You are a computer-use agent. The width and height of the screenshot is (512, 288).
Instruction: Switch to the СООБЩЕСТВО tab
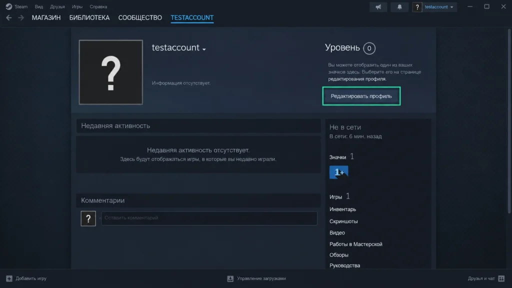point(140,17)
